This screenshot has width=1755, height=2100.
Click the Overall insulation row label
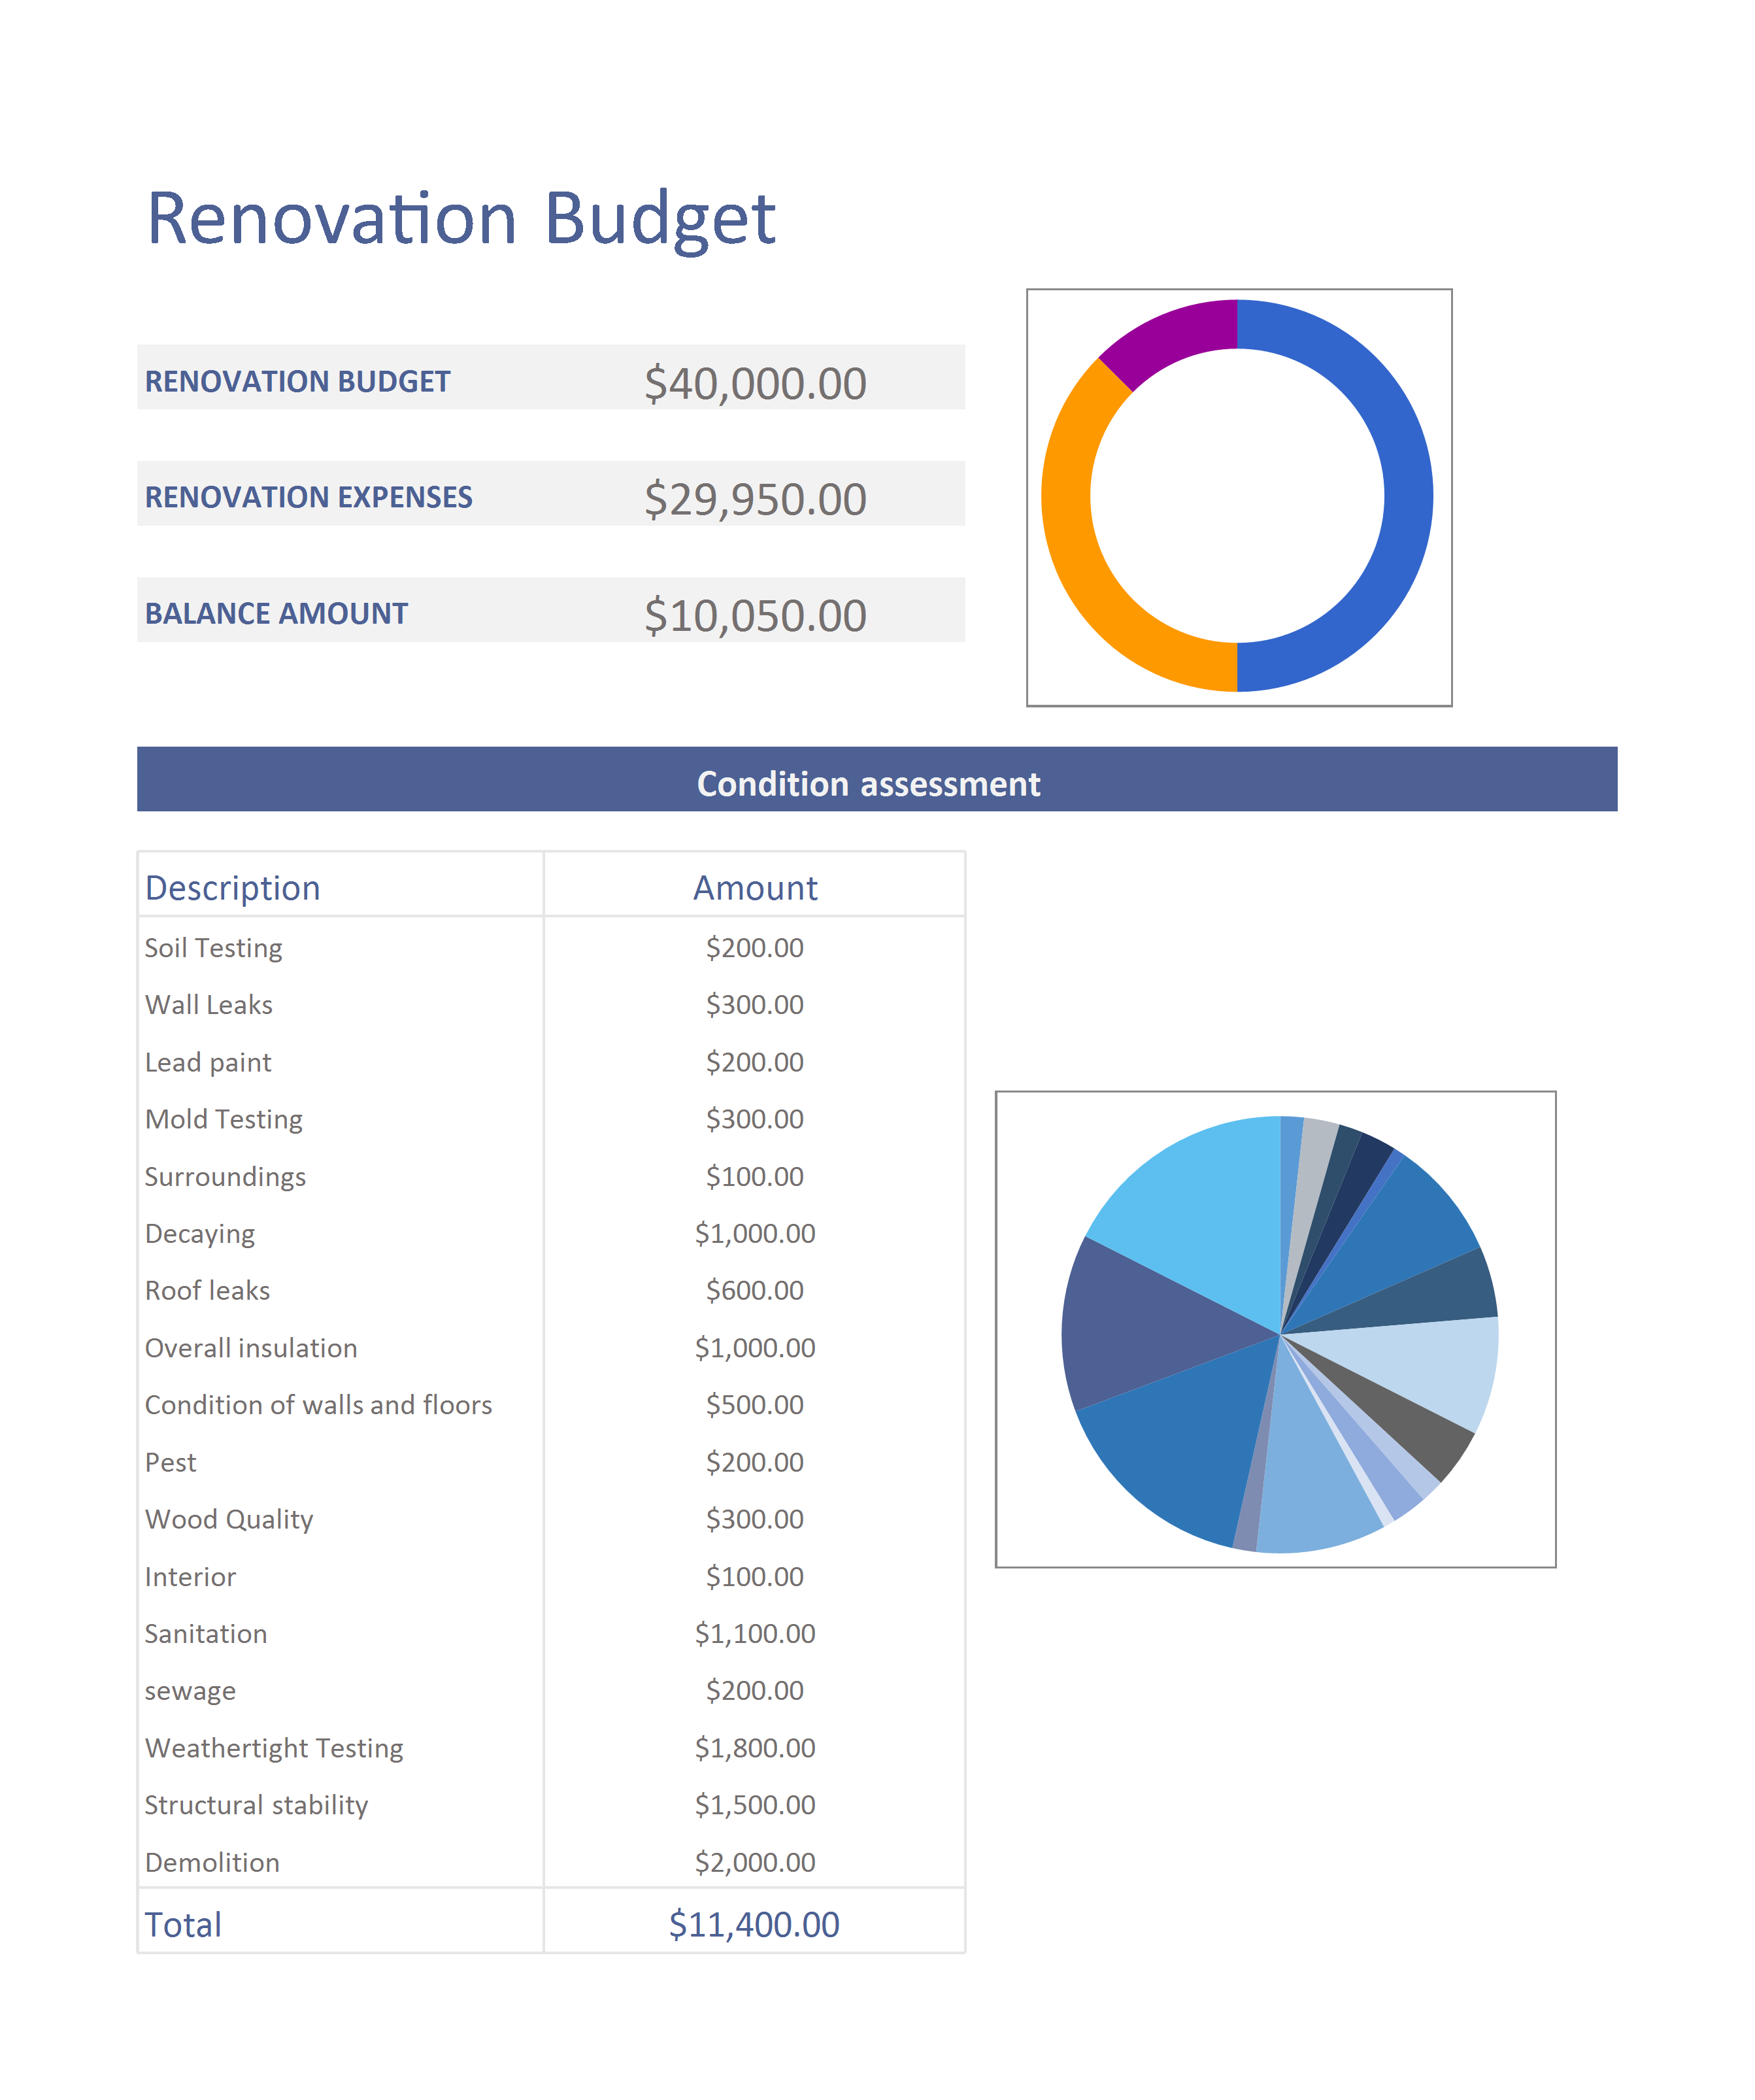coord(251,1348)
